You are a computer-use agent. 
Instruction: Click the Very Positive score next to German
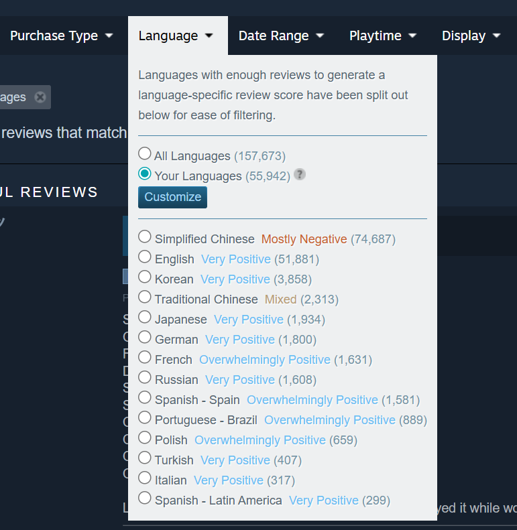coord(240,340)
